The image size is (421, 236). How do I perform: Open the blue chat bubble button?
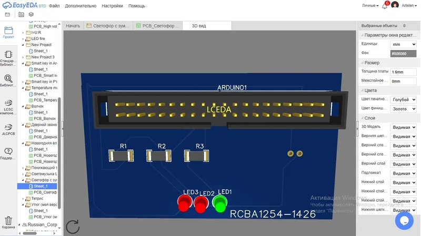coord(404,220)
